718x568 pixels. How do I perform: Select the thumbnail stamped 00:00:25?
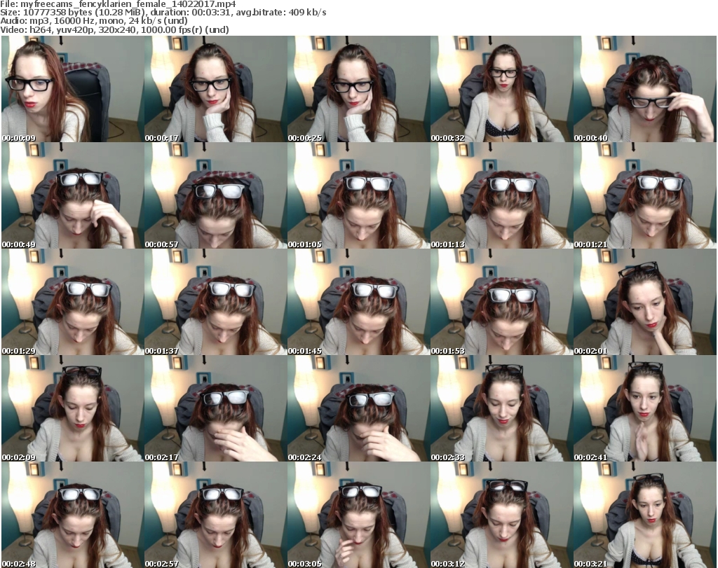tap(358, 89)
